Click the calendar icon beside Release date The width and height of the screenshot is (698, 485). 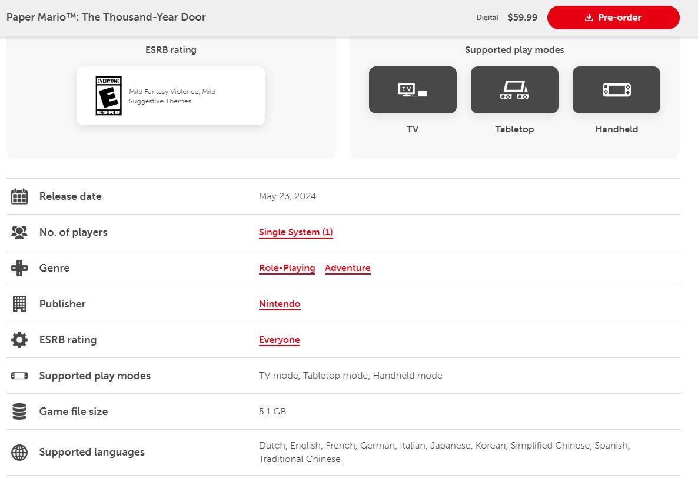19,196
